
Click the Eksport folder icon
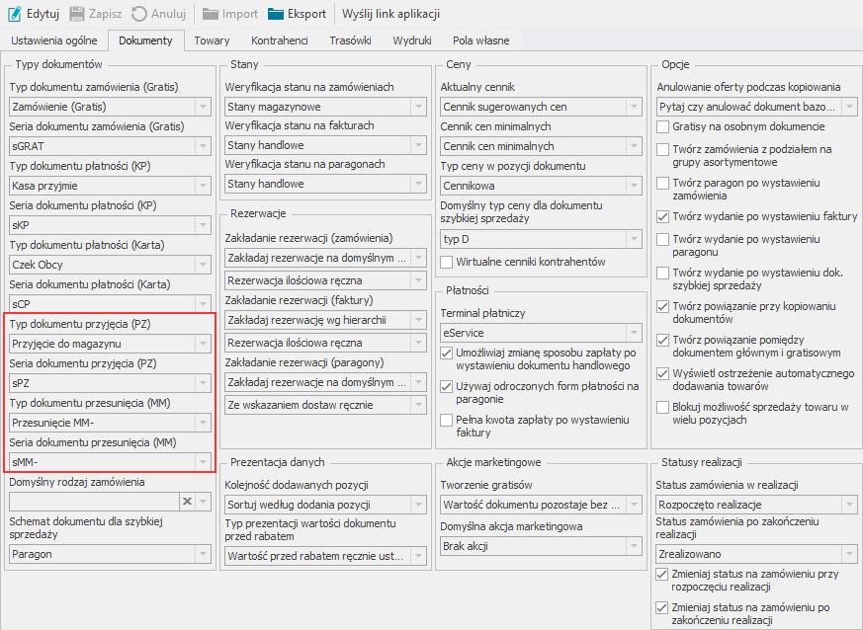pyautogui.click(x=275, y=15)
